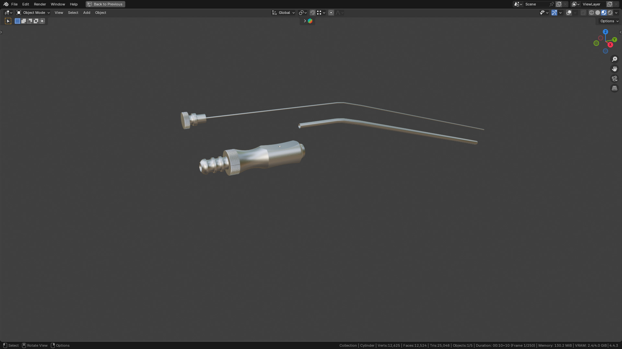Click the X axis on navigation gizmo
622x349 pixels.
coord(610,45)
